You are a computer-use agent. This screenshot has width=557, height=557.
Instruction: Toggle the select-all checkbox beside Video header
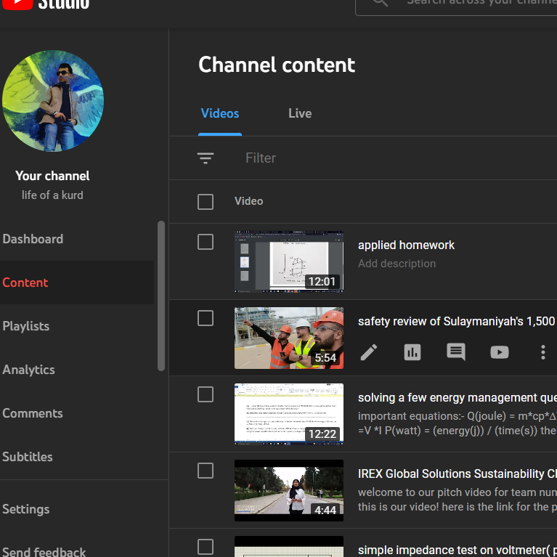[206, 201]
